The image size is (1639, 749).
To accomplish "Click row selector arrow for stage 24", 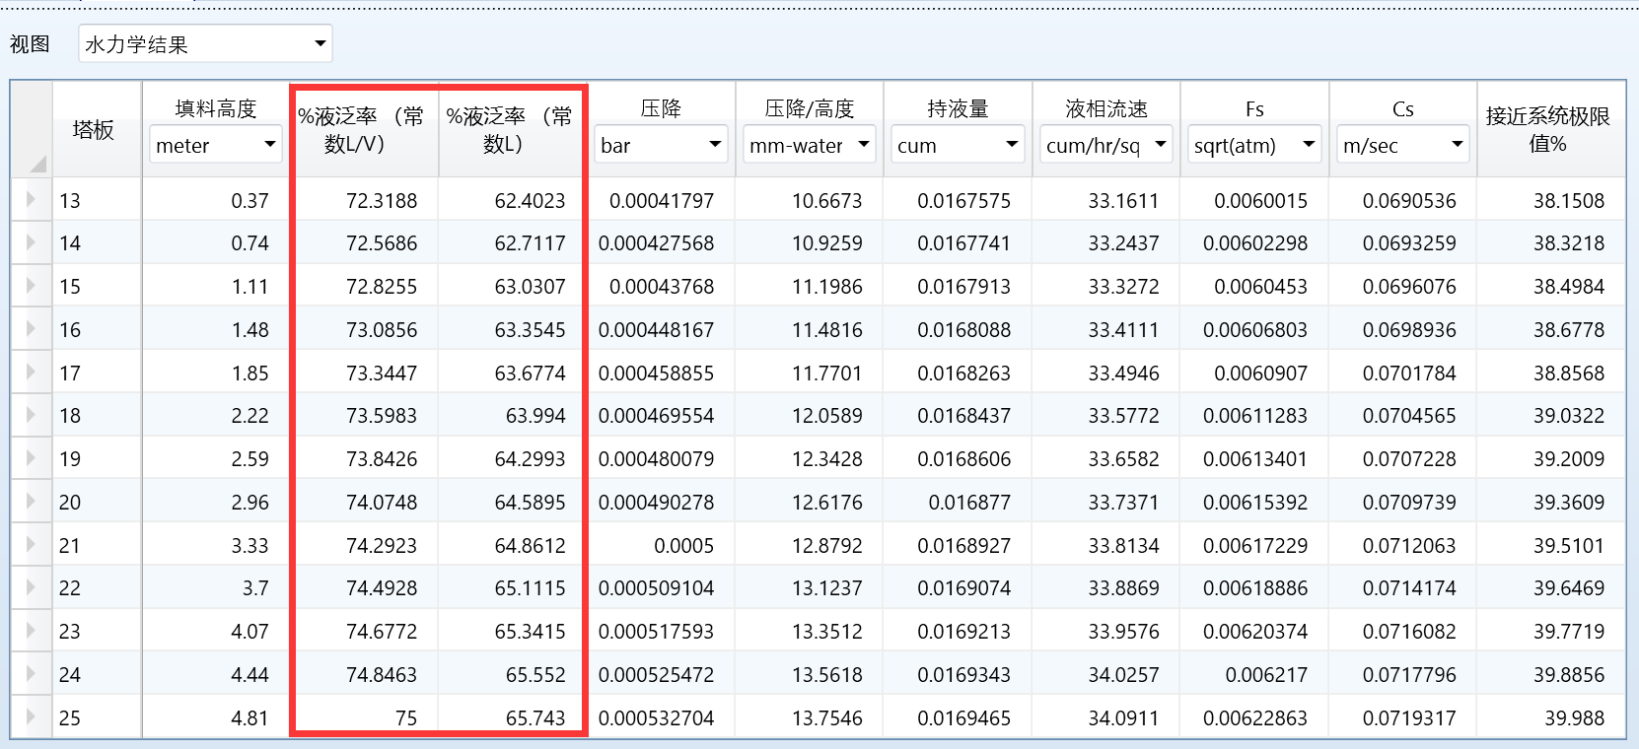I will click(32, 674).
